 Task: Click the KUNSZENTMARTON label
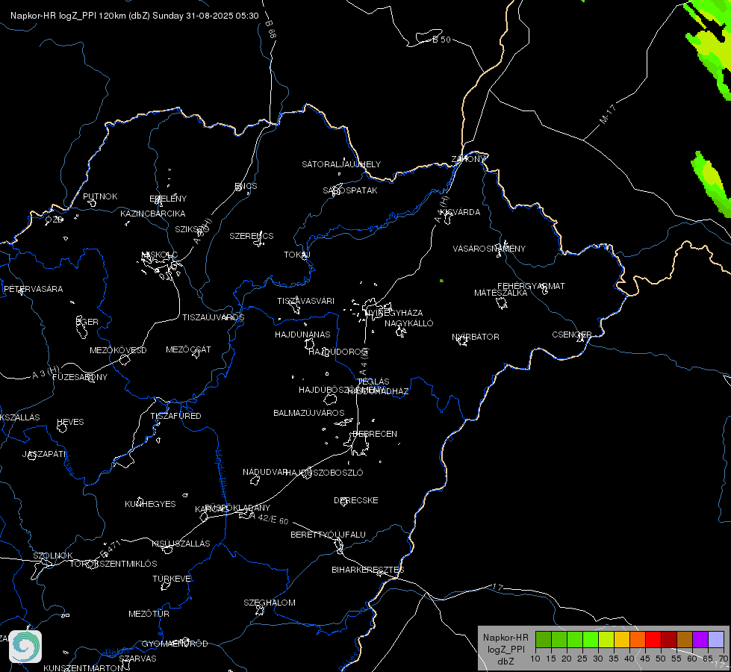(x=84, y=668)
